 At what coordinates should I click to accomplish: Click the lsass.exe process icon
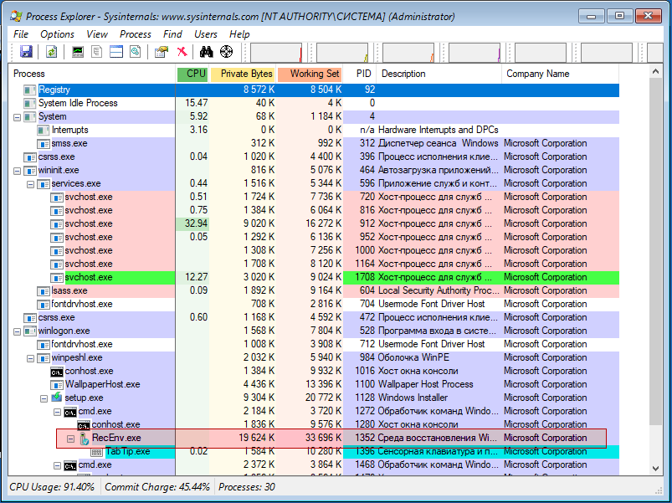tap(44, 291)
